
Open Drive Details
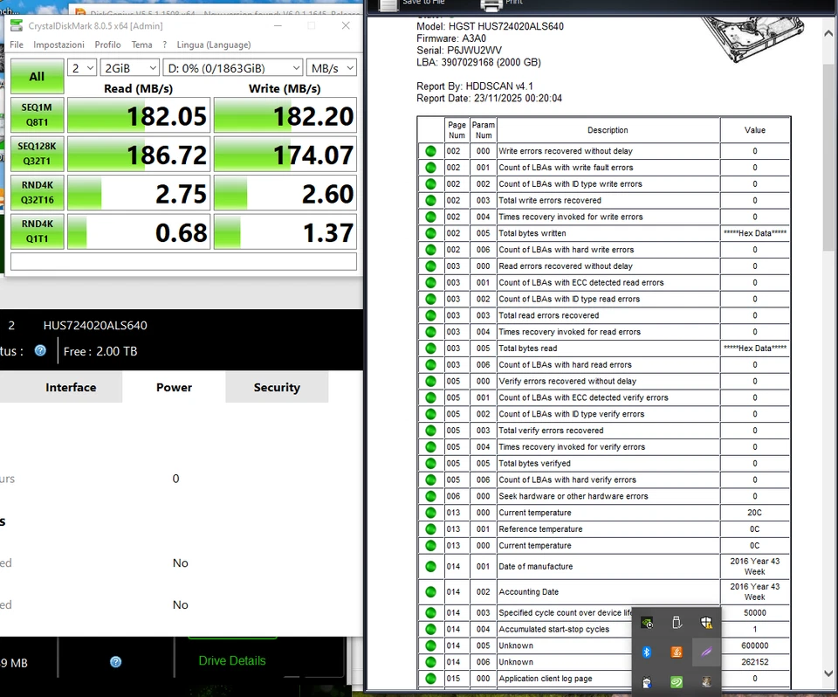click(231, 661)
